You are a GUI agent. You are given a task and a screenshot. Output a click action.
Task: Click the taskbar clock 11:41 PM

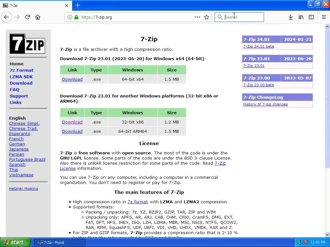click(318, 242)
